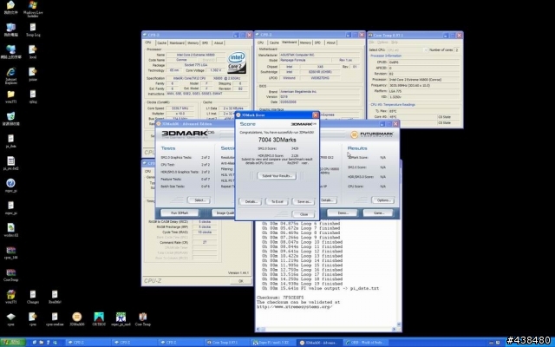The height and width of the screenshot is (347, 555).
Task: Select the Changes text file on desktop
Action: [x=33, y=297]
